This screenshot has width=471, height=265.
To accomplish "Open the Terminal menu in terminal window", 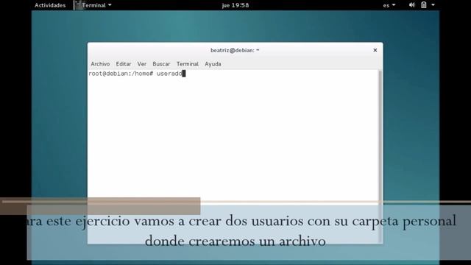I will 188,64.
